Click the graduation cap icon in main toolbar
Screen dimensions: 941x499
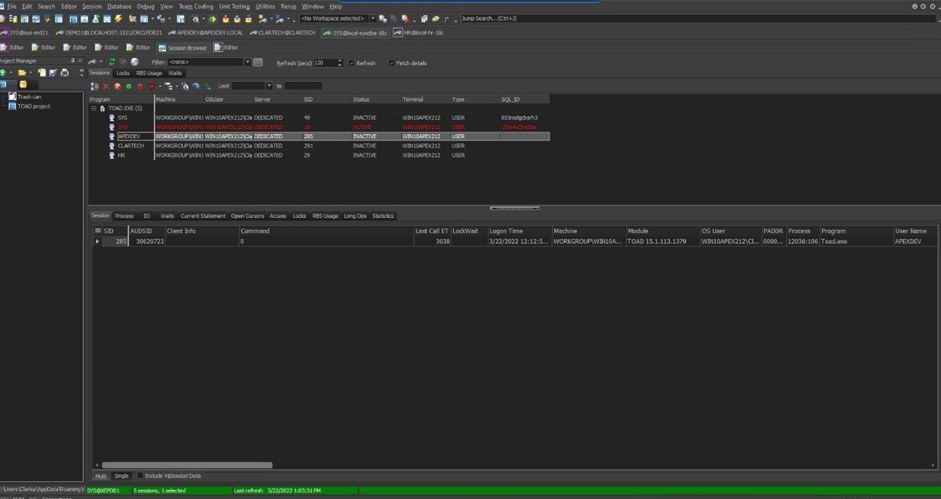pyautogui.click(x=447, y=19)
